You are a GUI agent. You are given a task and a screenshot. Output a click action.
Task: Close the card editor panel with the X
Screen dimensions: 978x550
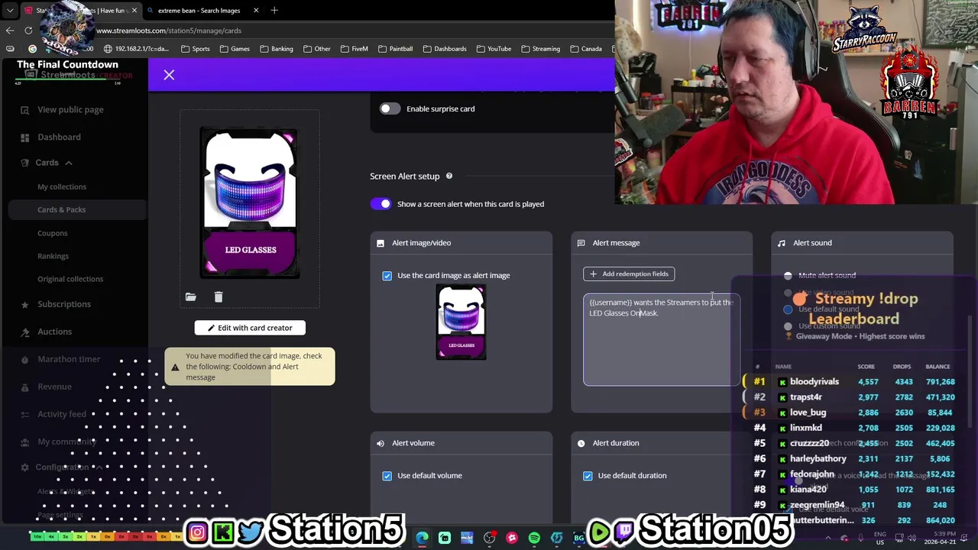pos(169,75)
